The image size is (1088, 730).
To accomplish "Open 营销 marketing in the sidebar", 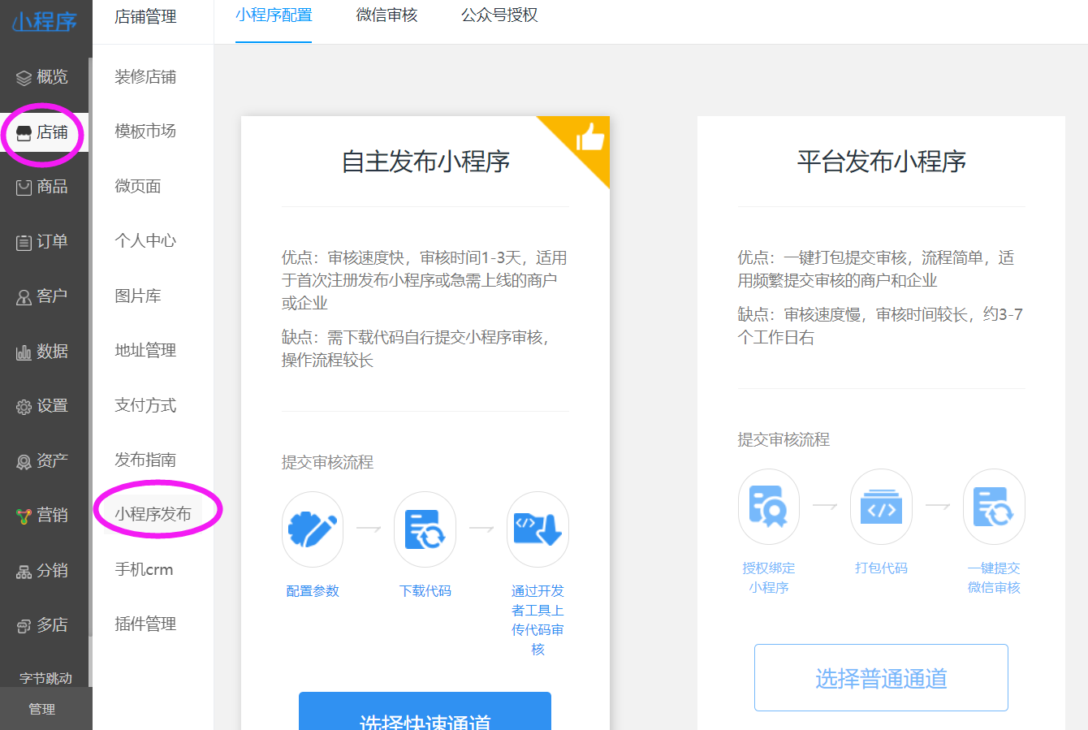I will [x=43, y=515].
